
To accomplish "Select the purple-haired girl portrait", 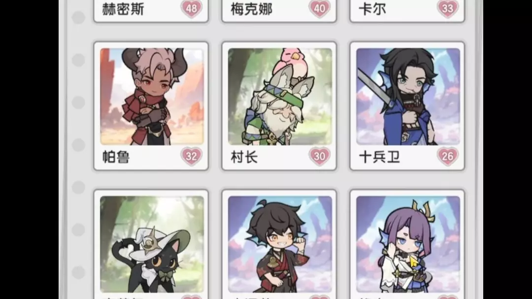I will [408, 244].
